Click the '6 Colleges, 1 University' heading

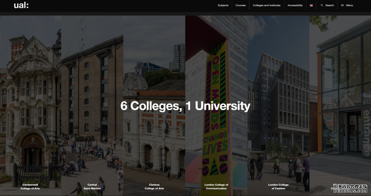[185, 106]
